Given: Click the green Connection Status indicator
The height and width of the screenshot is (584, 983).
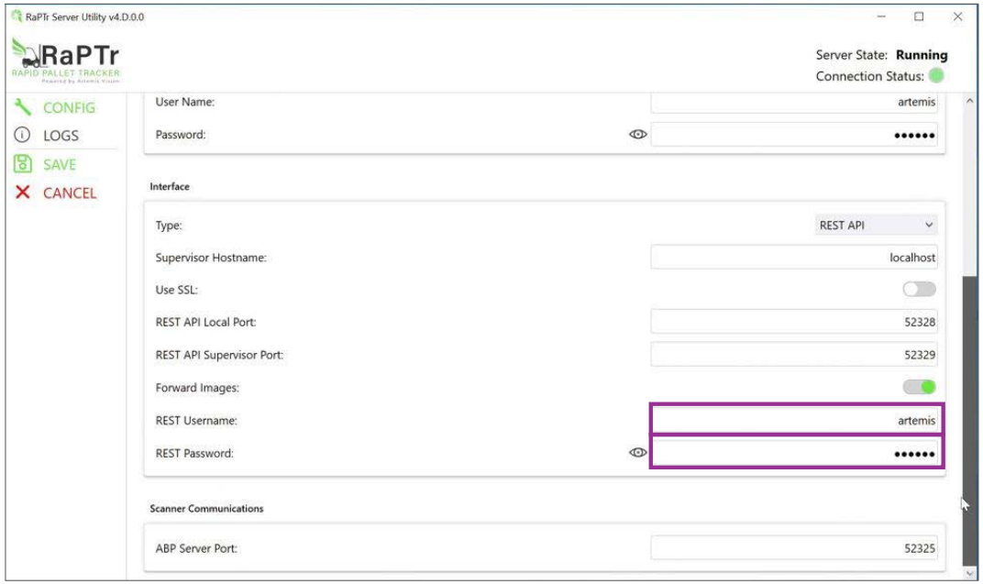Looking at the screenshot, I should tap(936, 76).
